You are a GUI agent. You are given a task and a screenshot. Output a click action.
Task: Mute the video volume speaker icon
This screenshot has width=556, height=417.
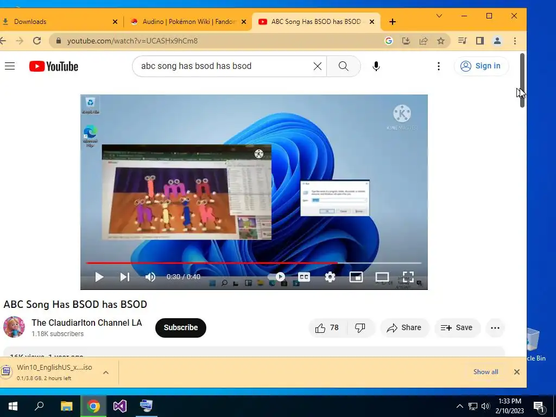coord(150,277)
